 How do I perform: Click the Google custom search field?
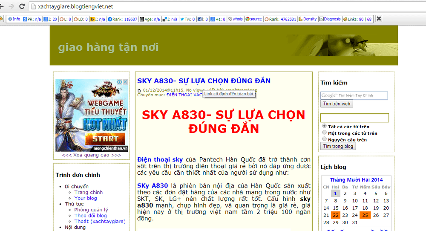point(354,95)
